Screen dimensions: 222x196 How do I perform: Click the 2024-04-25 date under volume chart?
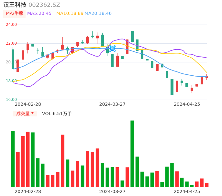click(187, 191)
